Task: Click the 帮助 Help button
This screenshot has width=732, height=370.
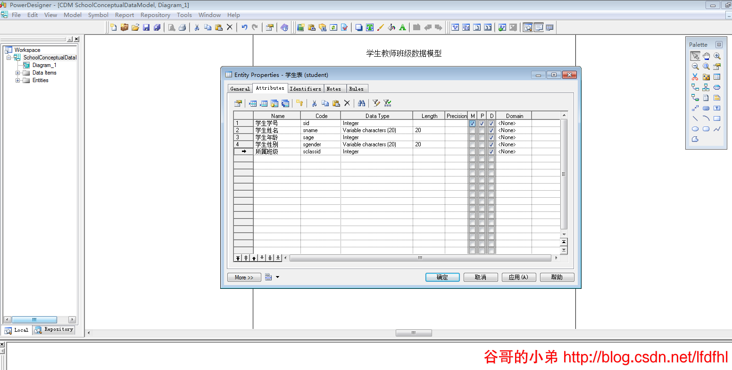Action: point(557,277)
